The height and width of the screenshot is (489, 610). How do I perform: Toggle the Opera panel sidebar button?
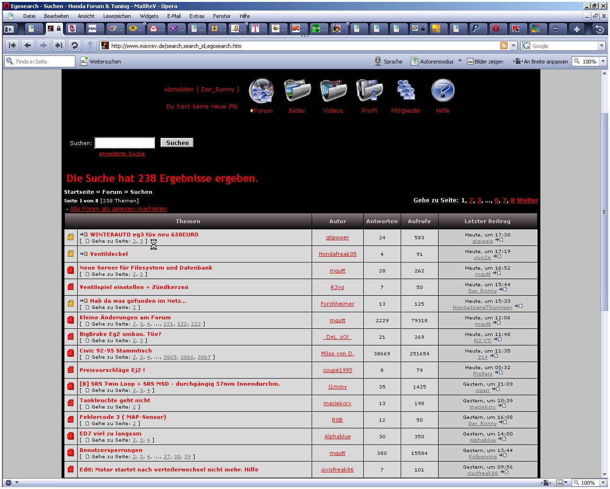tap(9, 29)
